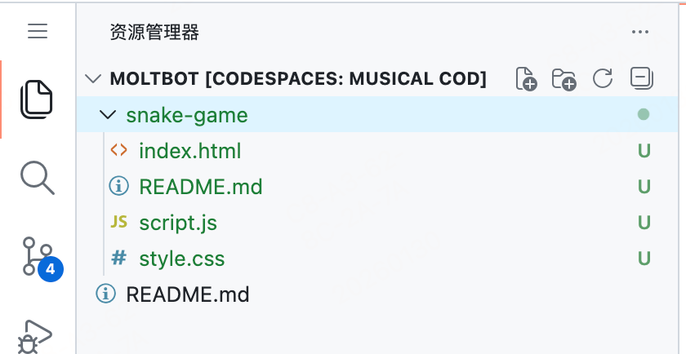Open the script.js file
686x354 pixels.
click(x=178, y=223)
